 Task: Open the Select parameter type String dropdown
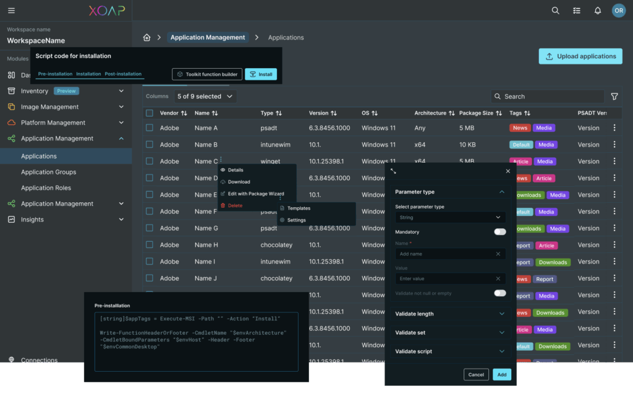(x=450, y=218)
